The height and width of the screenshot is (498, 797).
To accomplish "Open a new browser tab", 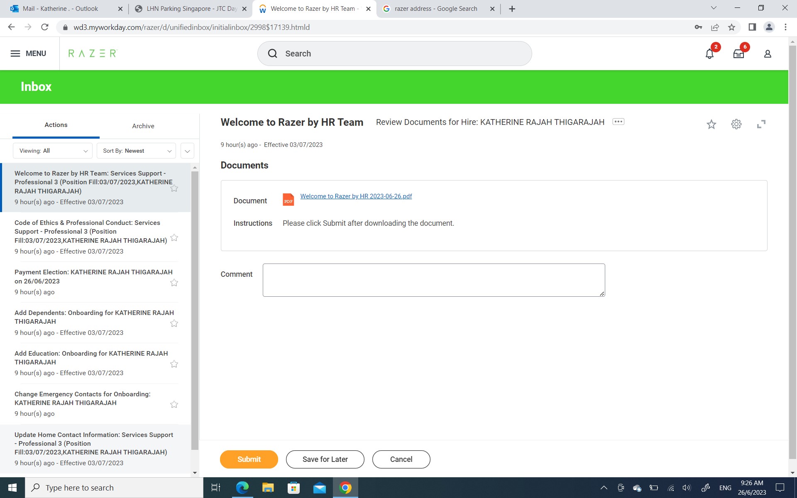I will coord(512,9).
